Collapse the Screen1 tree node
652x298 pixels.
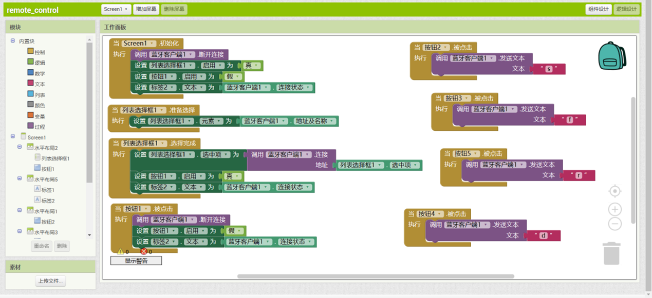13,137
